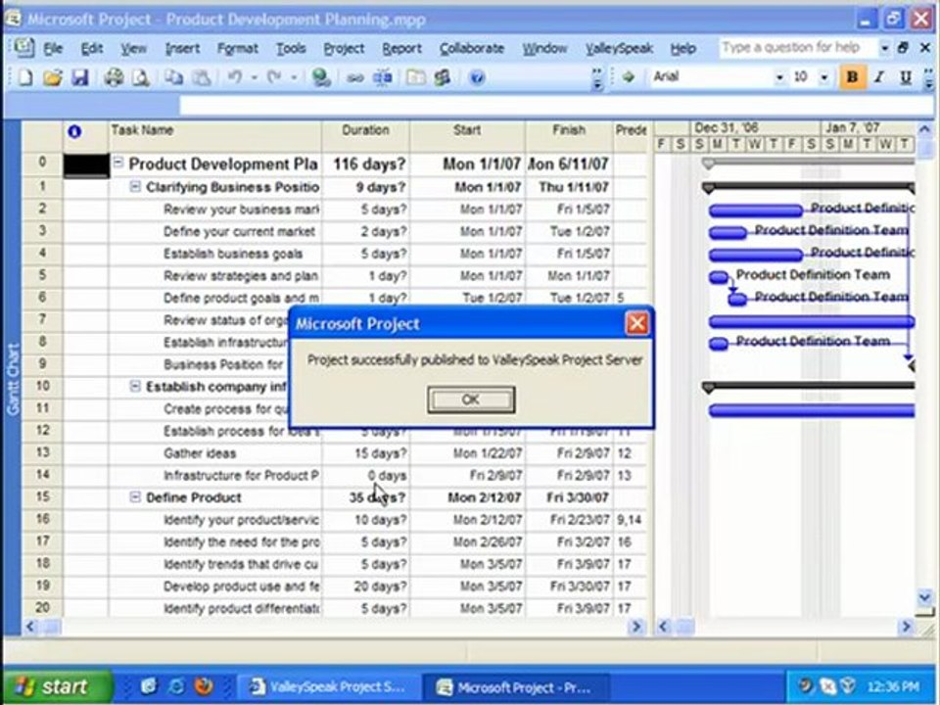Launch Internet Explorer from Quick Launch
The height and width of the screenshot is (705, 940).
pyautogui.click(x=176, y=685)
